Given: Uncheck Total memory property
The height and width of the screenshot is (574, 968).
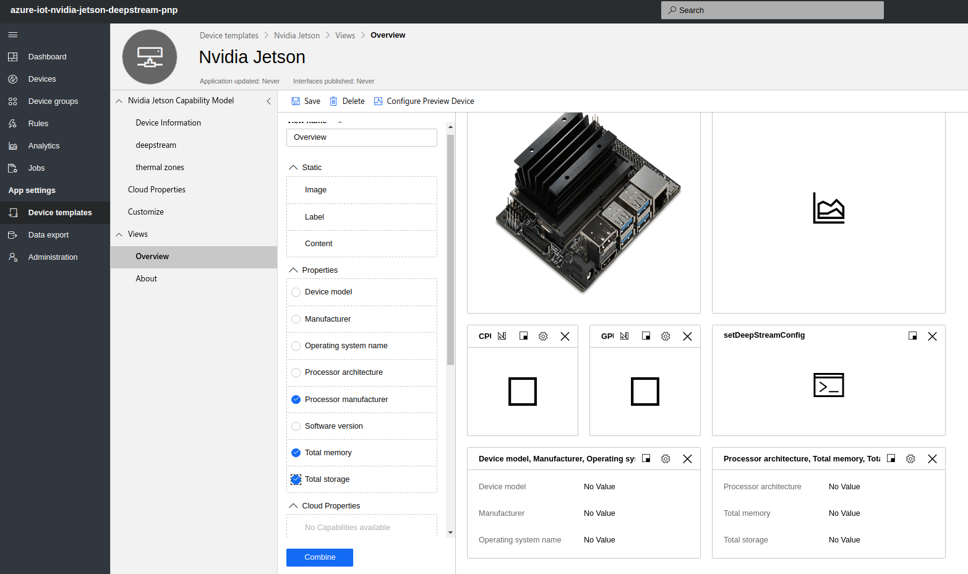Looking at the screenshot, I should pyautogui.click(x=296, y=453).
